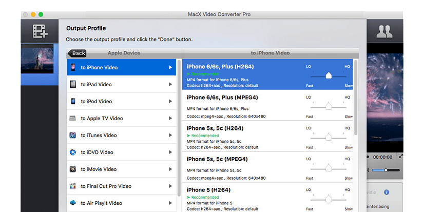Expand the to iTunes Video arrow
The height and width of the screenshot is (212, 424).
170,135
